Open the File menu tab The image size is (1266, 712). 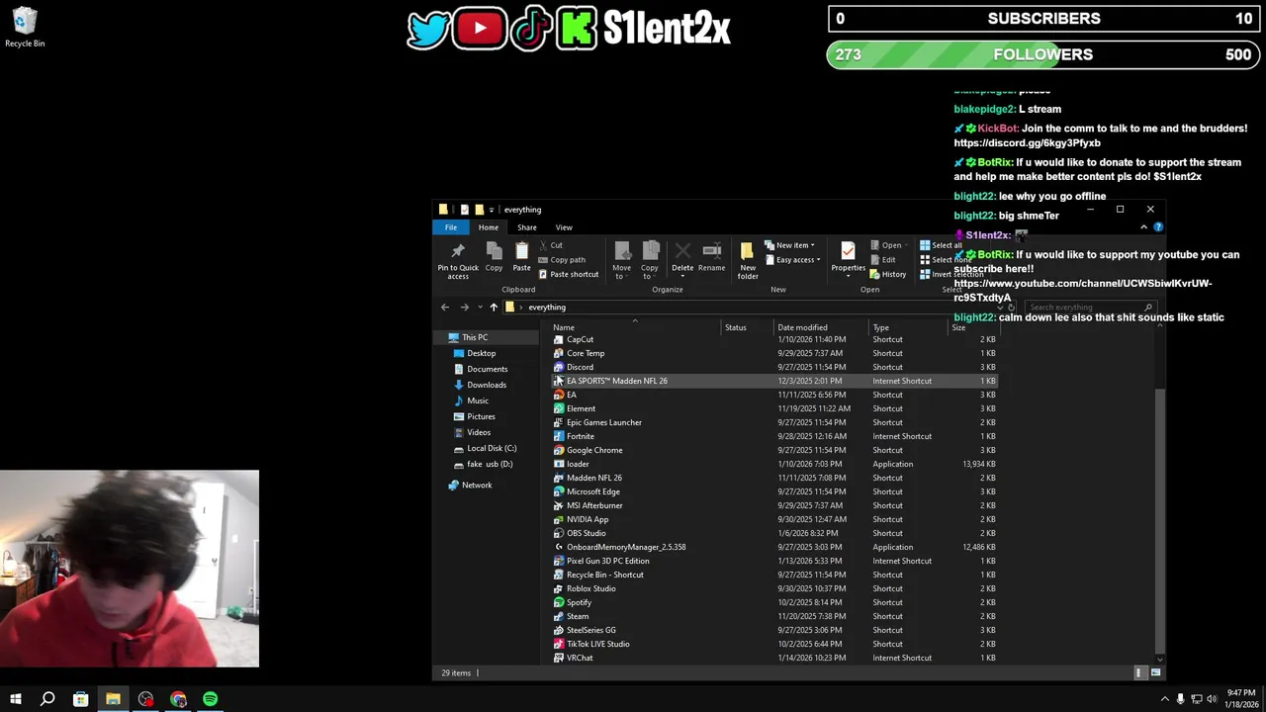point(450,227)
